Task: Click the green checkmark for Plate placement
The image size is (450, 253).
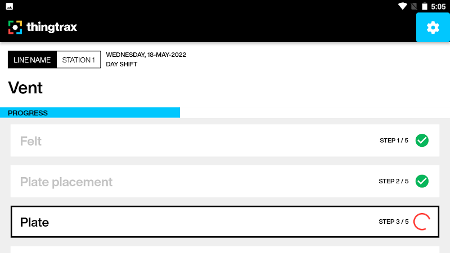Action: point(422,181)
